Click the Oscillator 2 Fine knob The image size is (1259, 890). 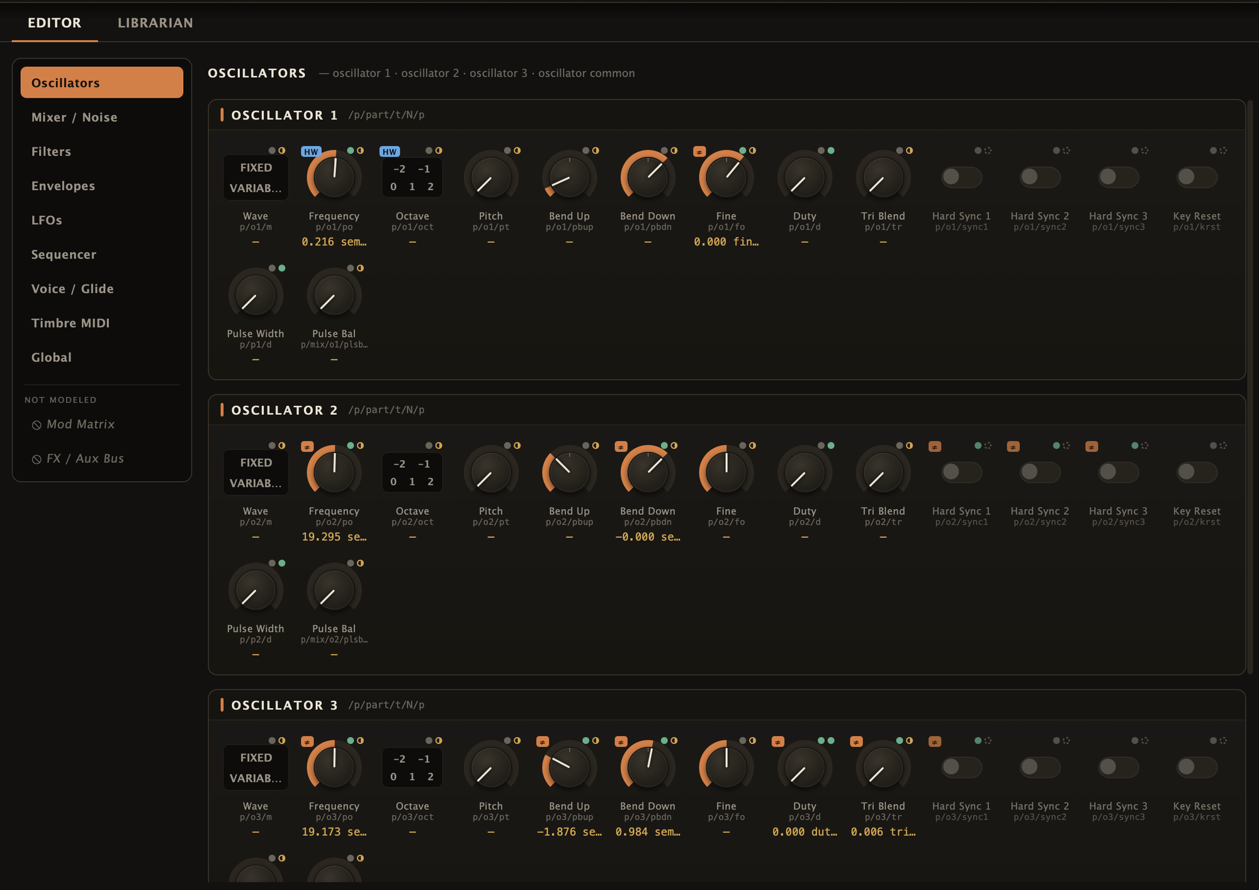(x=726, y=472)
